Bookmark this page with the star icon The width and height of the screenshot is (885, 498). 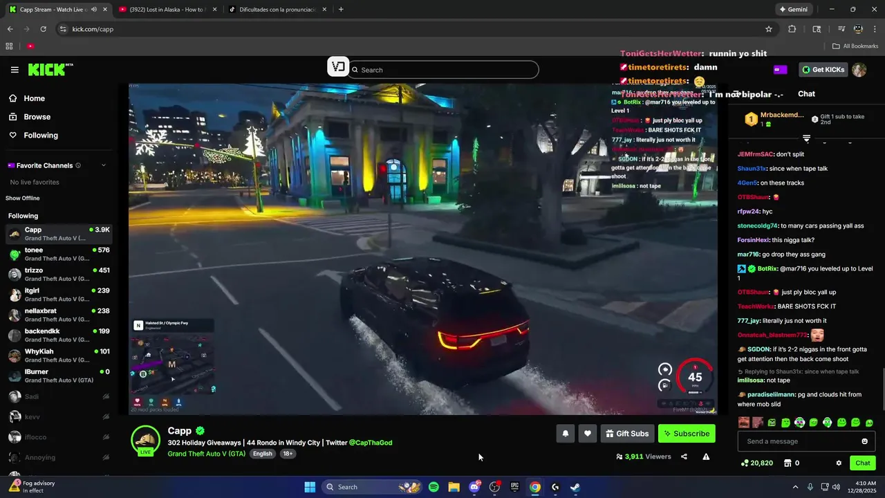769,29
